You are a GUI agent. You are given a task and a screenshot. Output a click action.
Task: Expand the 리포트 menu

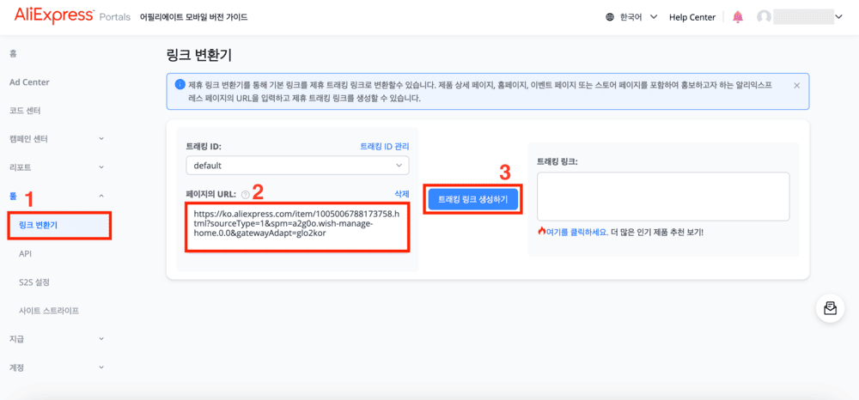point(101,167)
